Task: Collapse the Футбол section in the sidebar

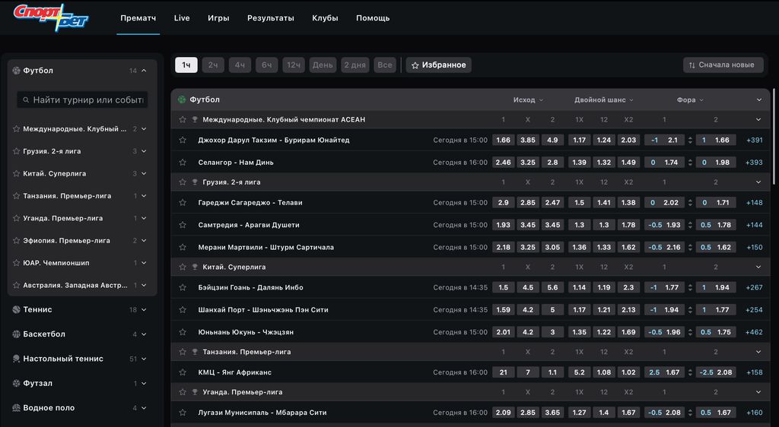Action: pyautogui.click(x=144, y=71)
